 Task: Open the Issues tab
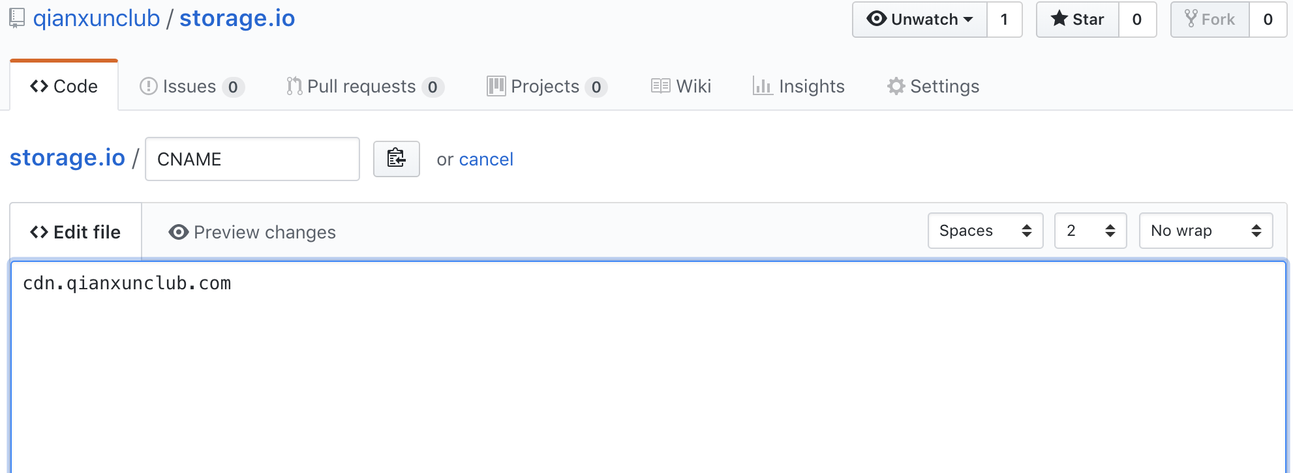click(x=192, y=86)
